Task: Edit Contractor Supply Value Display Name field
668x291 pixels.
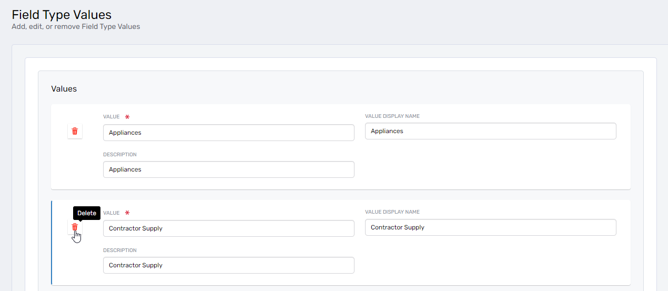Action: (490, 227)
